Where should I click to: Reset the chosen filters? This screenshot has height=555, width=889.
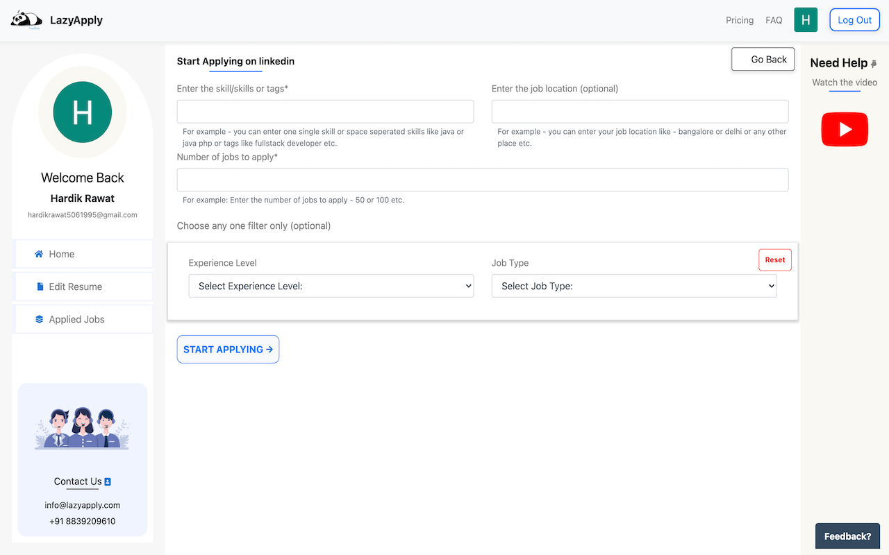[x=774, y=259]
